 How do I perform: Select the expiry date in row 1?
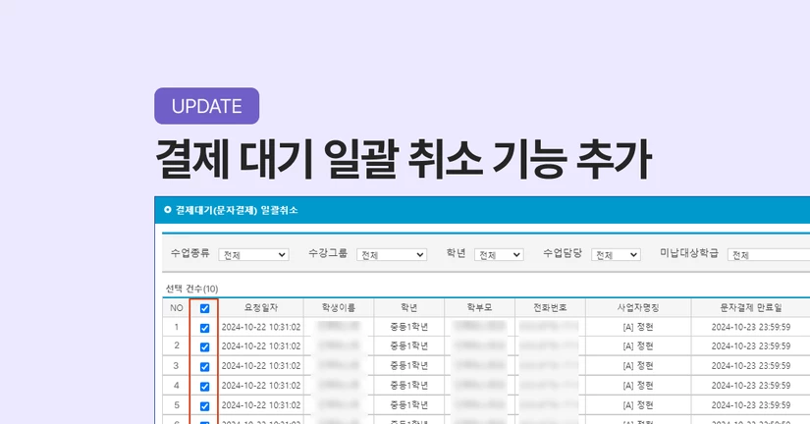click(x=750, y=327)
